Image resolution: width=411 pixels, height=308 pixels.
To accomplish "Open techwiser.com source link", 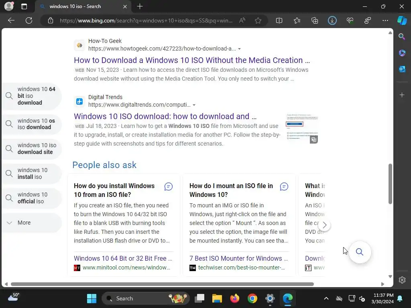I will pyautogui.click(x=241, y=267).
